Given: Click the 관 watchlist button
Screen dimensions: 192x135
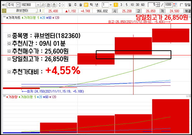Looking at the screenshot, I should click(x=48, y=5).
